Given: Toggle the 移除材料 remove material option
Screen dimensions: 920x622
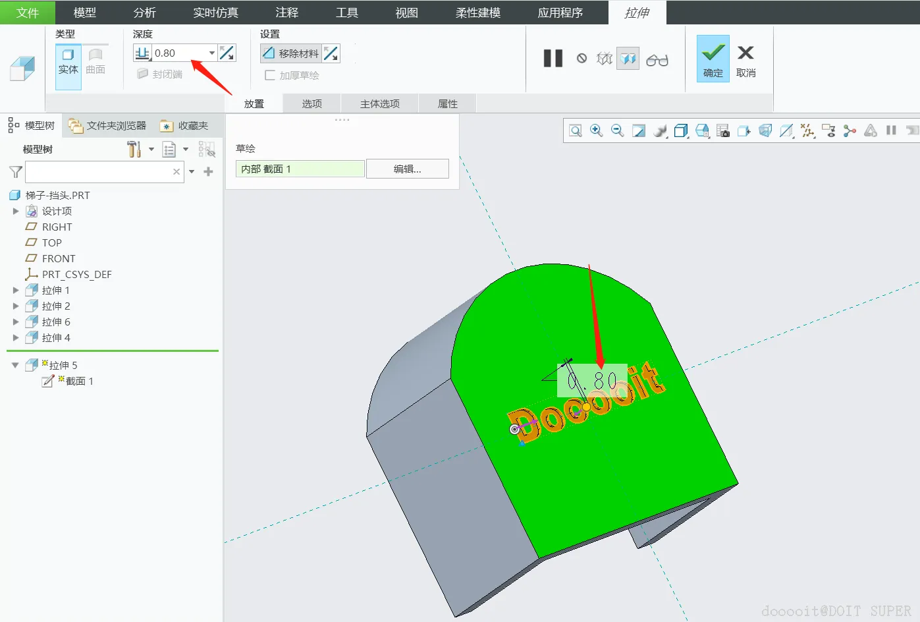Looking at the screenshot, I should pos(290,53).
